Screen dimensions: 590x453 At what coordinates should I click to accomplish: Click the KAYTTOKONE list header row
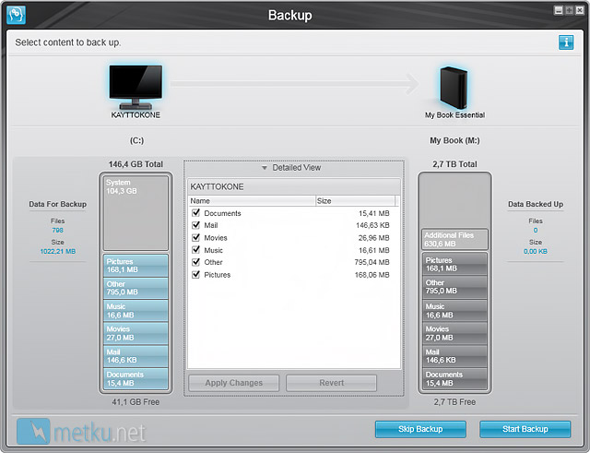pos(294,186)
